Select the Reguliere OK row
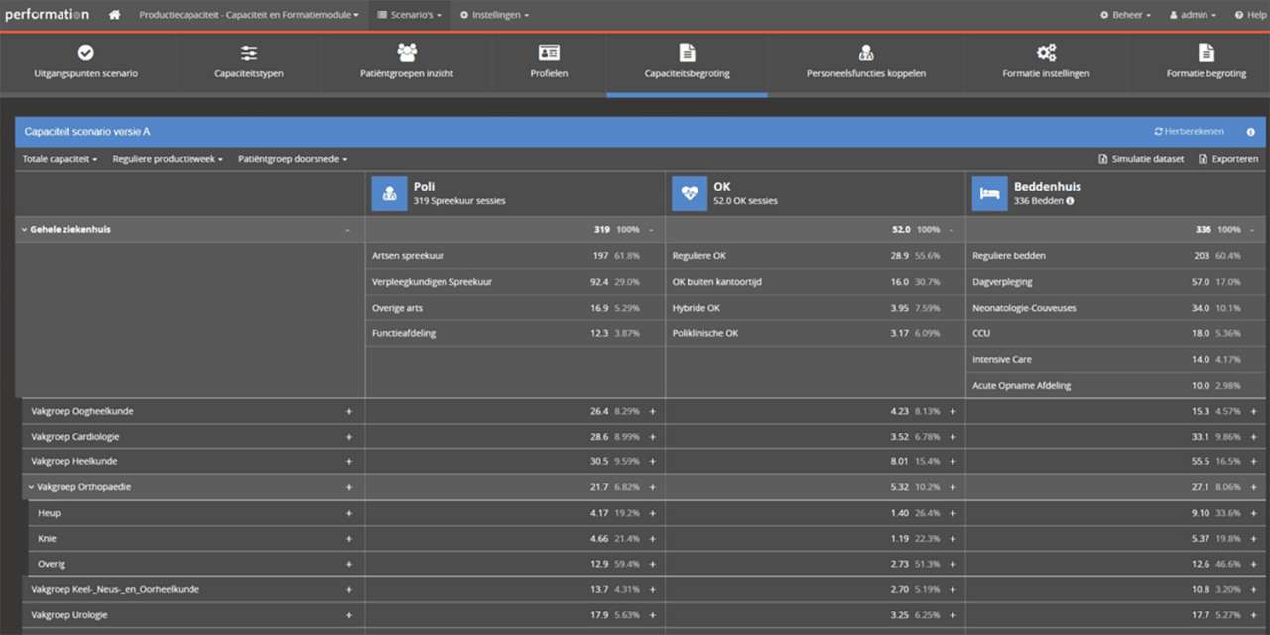 815,256
